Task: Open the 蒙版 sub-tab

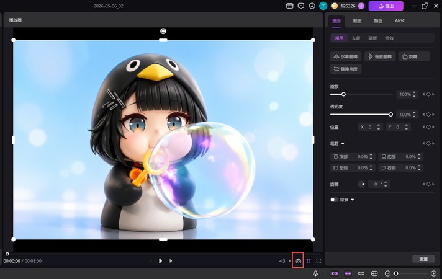Action: pyautogui.click(x=372, y=38)
